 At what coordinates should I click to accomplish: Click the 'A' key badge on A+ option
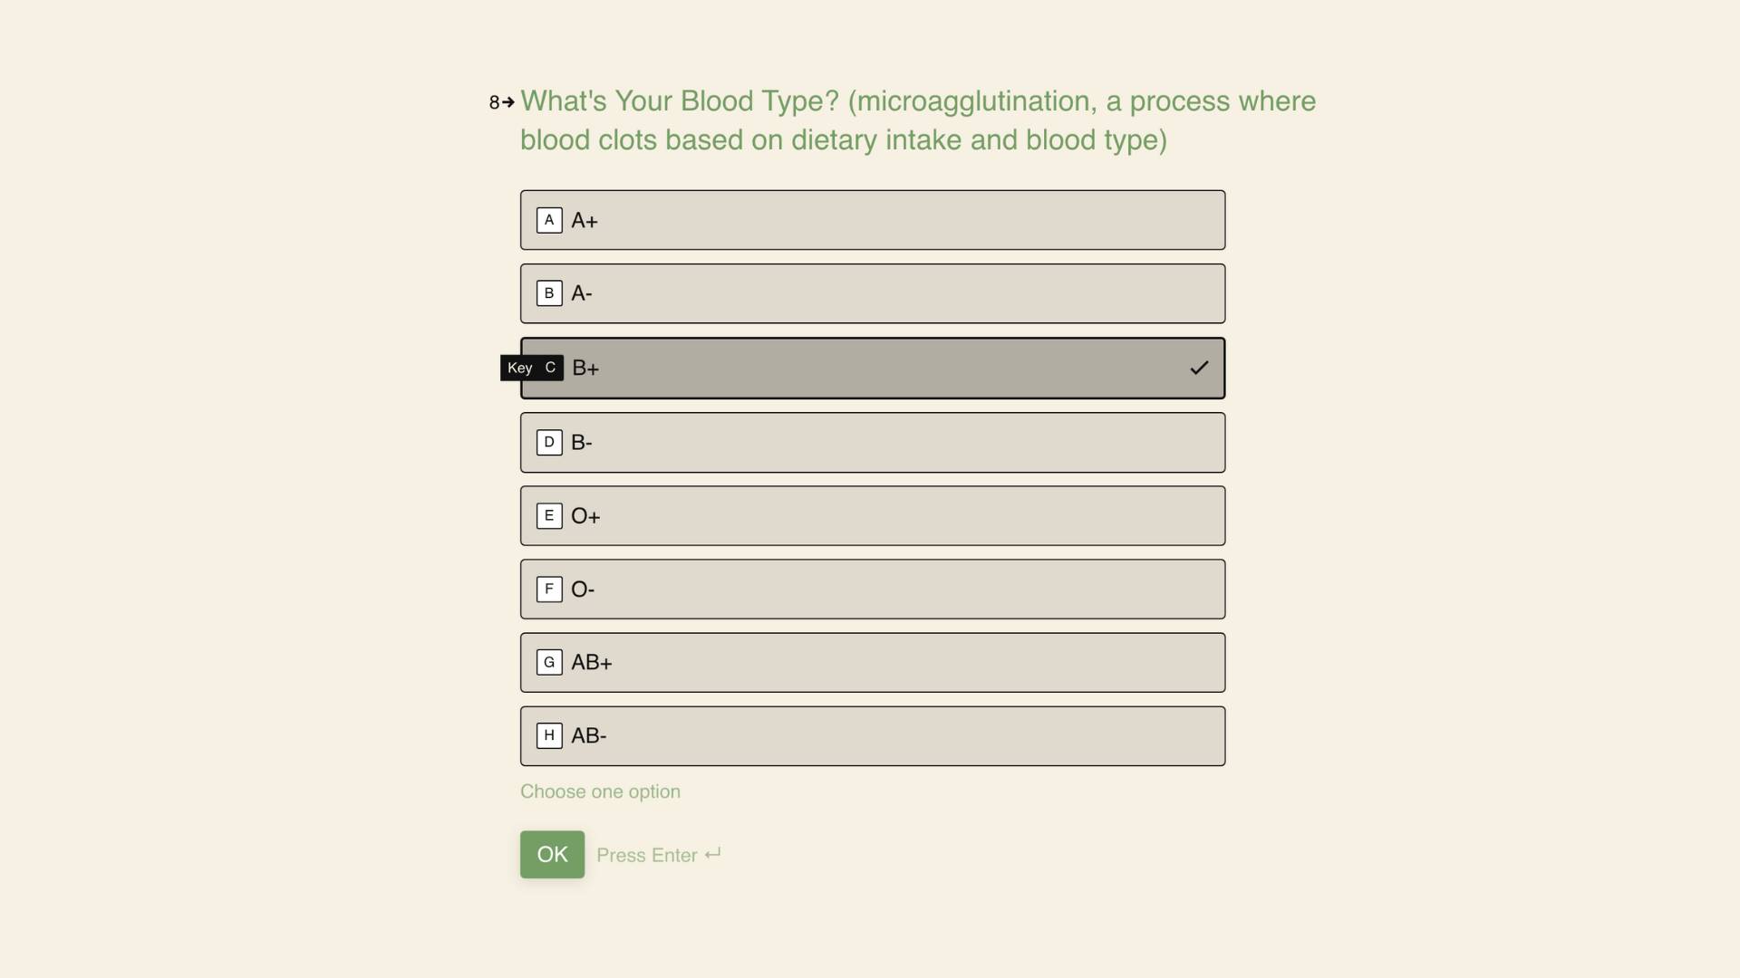[x=549, y=219]
